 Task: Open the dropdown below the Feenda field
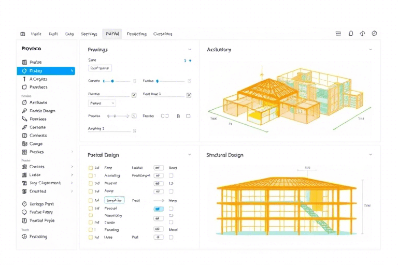[103, 104]
